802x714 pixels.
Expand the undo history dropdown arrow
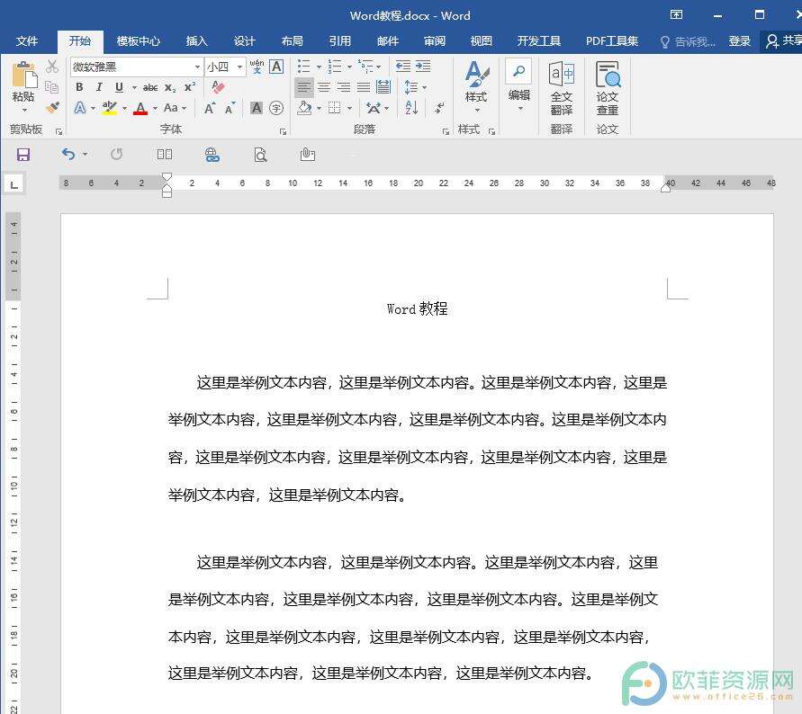click(85, 154)
